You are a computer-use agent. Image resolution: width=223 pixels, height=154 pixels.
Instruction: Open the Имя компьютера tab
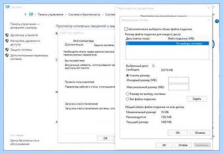coord(83,41)
